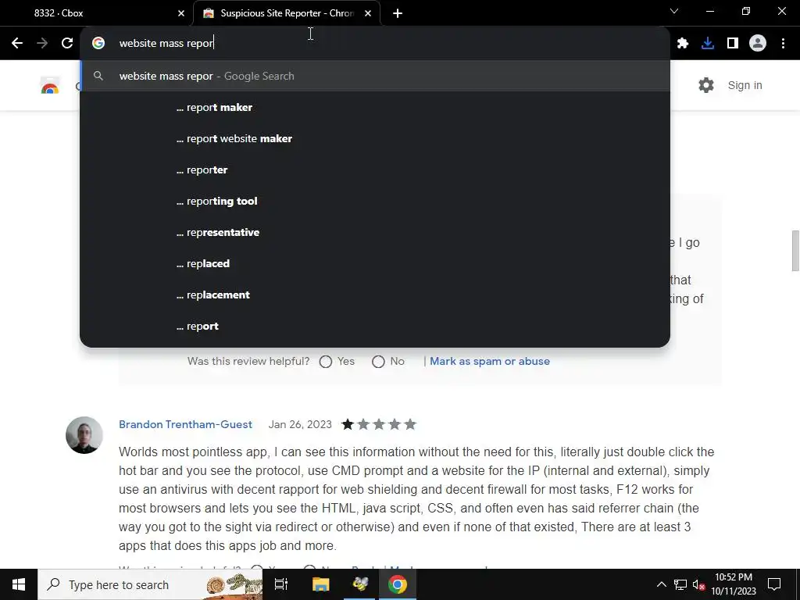Click Brandon Trentham-Guest's avatar photo
800x600 pixels.
(84, 435)
